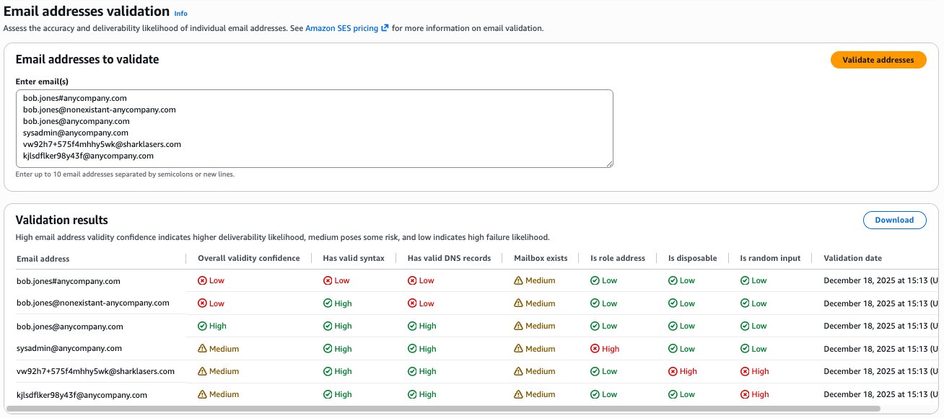Click the red High icon in sharklasers disposable cell
The height and width of the screenshot is (418, 944).
click(673, 372)
